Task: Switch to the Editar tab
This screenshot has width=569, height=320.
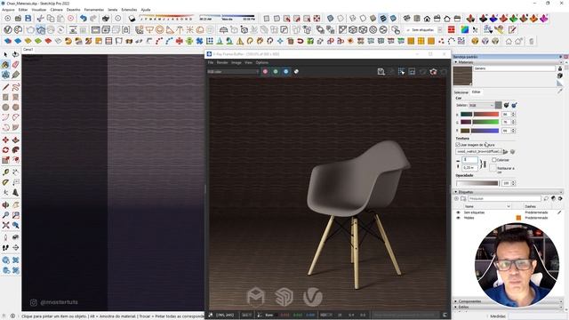Action: pyautogui.click(x=477, y=92)
